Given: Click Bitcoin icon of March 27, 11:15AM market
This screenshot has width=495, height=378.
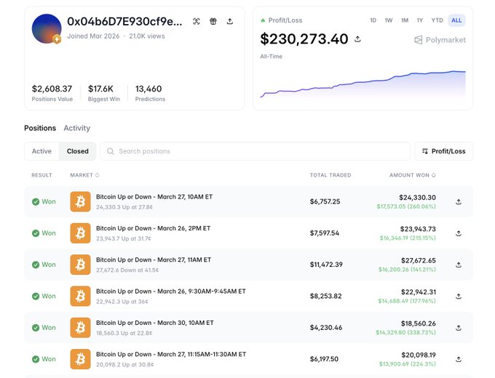Looking at the screenshot, I should pyautogui.click(x=80, y=359).
